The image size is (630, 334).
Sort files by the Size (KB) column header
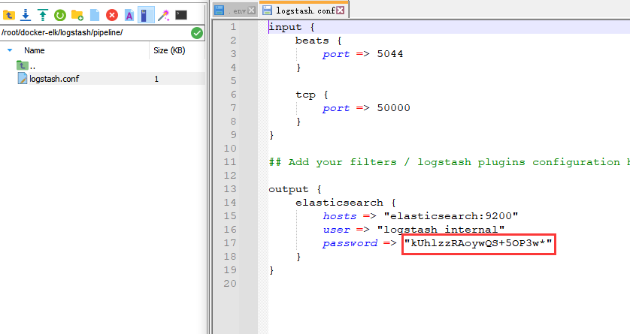(169, 50)
